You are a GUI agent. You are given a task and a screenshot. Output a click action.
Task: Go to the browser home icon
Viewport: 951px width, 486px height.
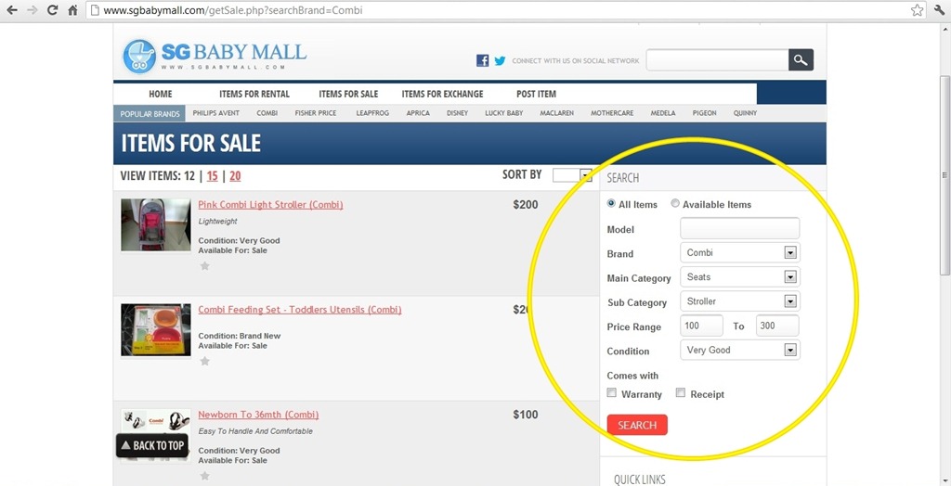point(72,9)
